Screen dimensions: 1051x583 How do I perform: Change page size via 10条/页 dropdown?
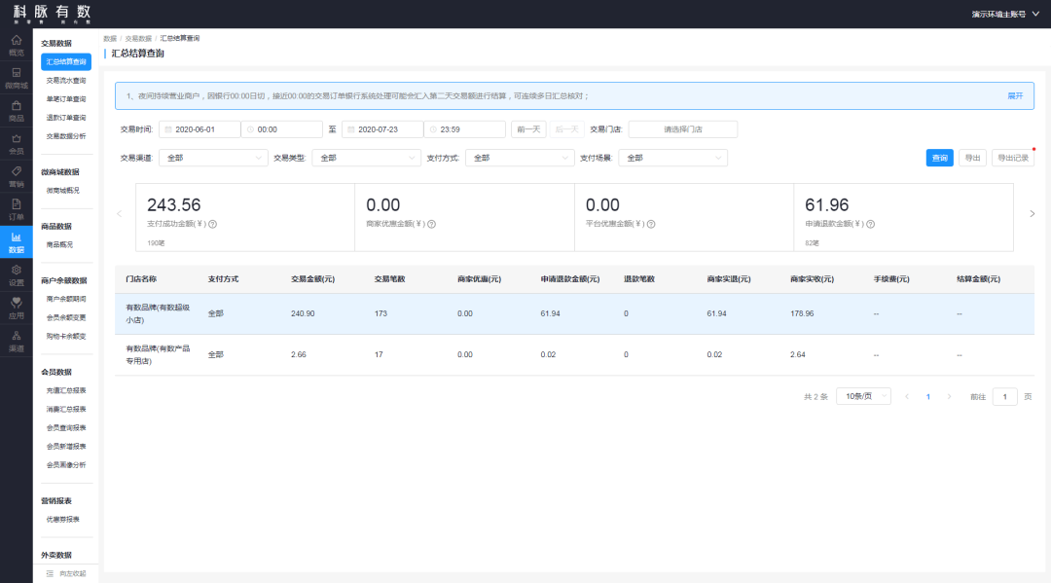coord(863,396)
